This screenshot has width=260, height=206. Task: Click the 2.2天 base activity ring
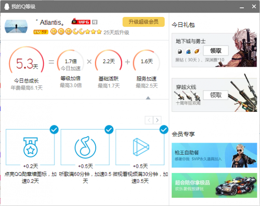pyautogui.click(x=109, y=61)
